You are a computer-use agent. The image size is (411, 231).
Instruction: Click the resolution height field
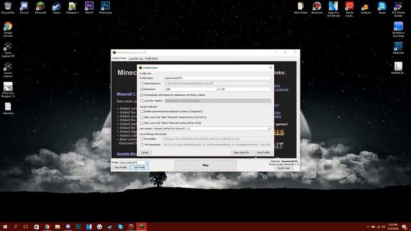245,89
